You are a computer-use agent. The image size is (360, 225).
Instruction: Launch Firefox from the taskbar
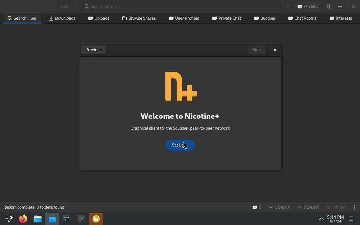[x=23, y=219]
